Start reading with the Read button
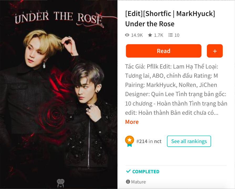The height and width of the screenshot is (189, 235). [x=164, y=51]
